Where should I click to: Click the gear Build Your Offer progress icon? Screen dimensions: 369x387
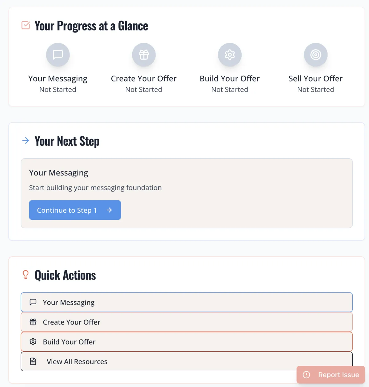(x=230, y=55)
